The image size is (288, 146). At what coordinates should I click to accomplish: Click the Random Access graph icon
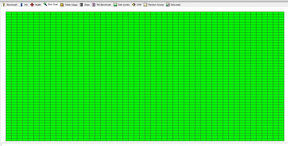[x=145, y=5]
